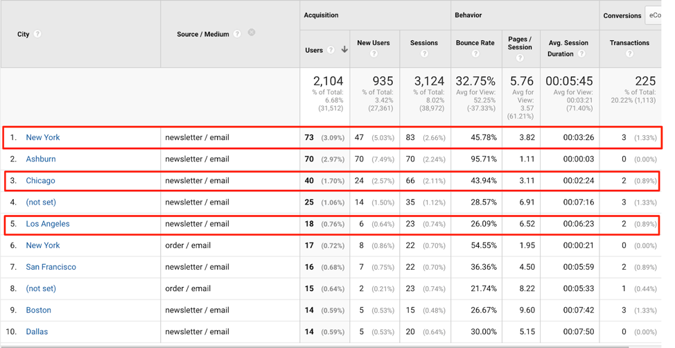
Task: Select total Transactions value 225
Action: [645, 81]
